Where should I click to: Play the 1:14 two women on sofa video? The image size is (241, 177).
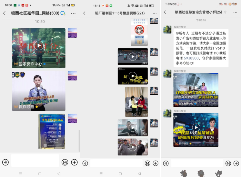(x=136, y=102)
